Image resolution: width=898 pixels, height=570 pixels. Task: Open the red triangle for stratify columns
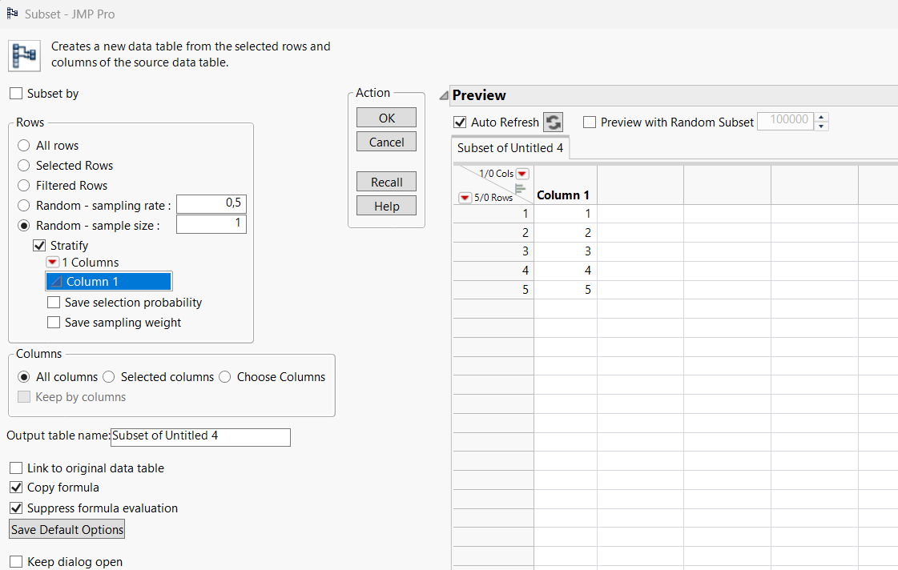click(x=53, y=263)
